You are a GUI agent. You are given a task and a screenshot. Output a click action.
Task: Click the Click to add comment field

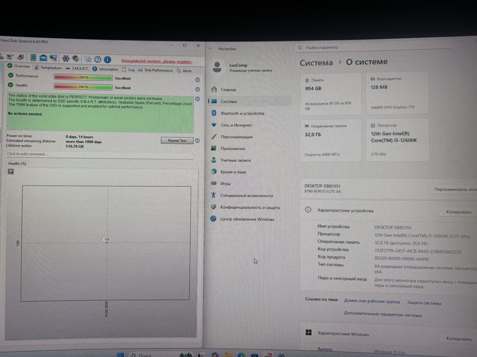[100, 155]
